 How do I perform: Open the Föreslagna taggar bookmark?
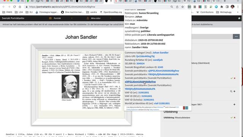coord(47,12)
